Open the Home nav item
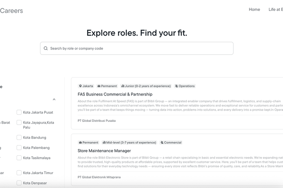The width and height of the screenshot is (283, 188). click(x=254, y=9)
